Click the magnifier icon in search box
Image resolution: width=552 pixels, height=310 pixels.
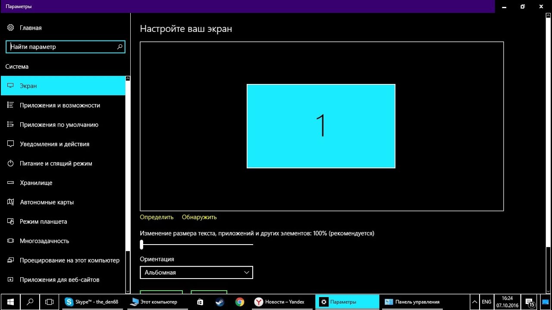[120, 47]
